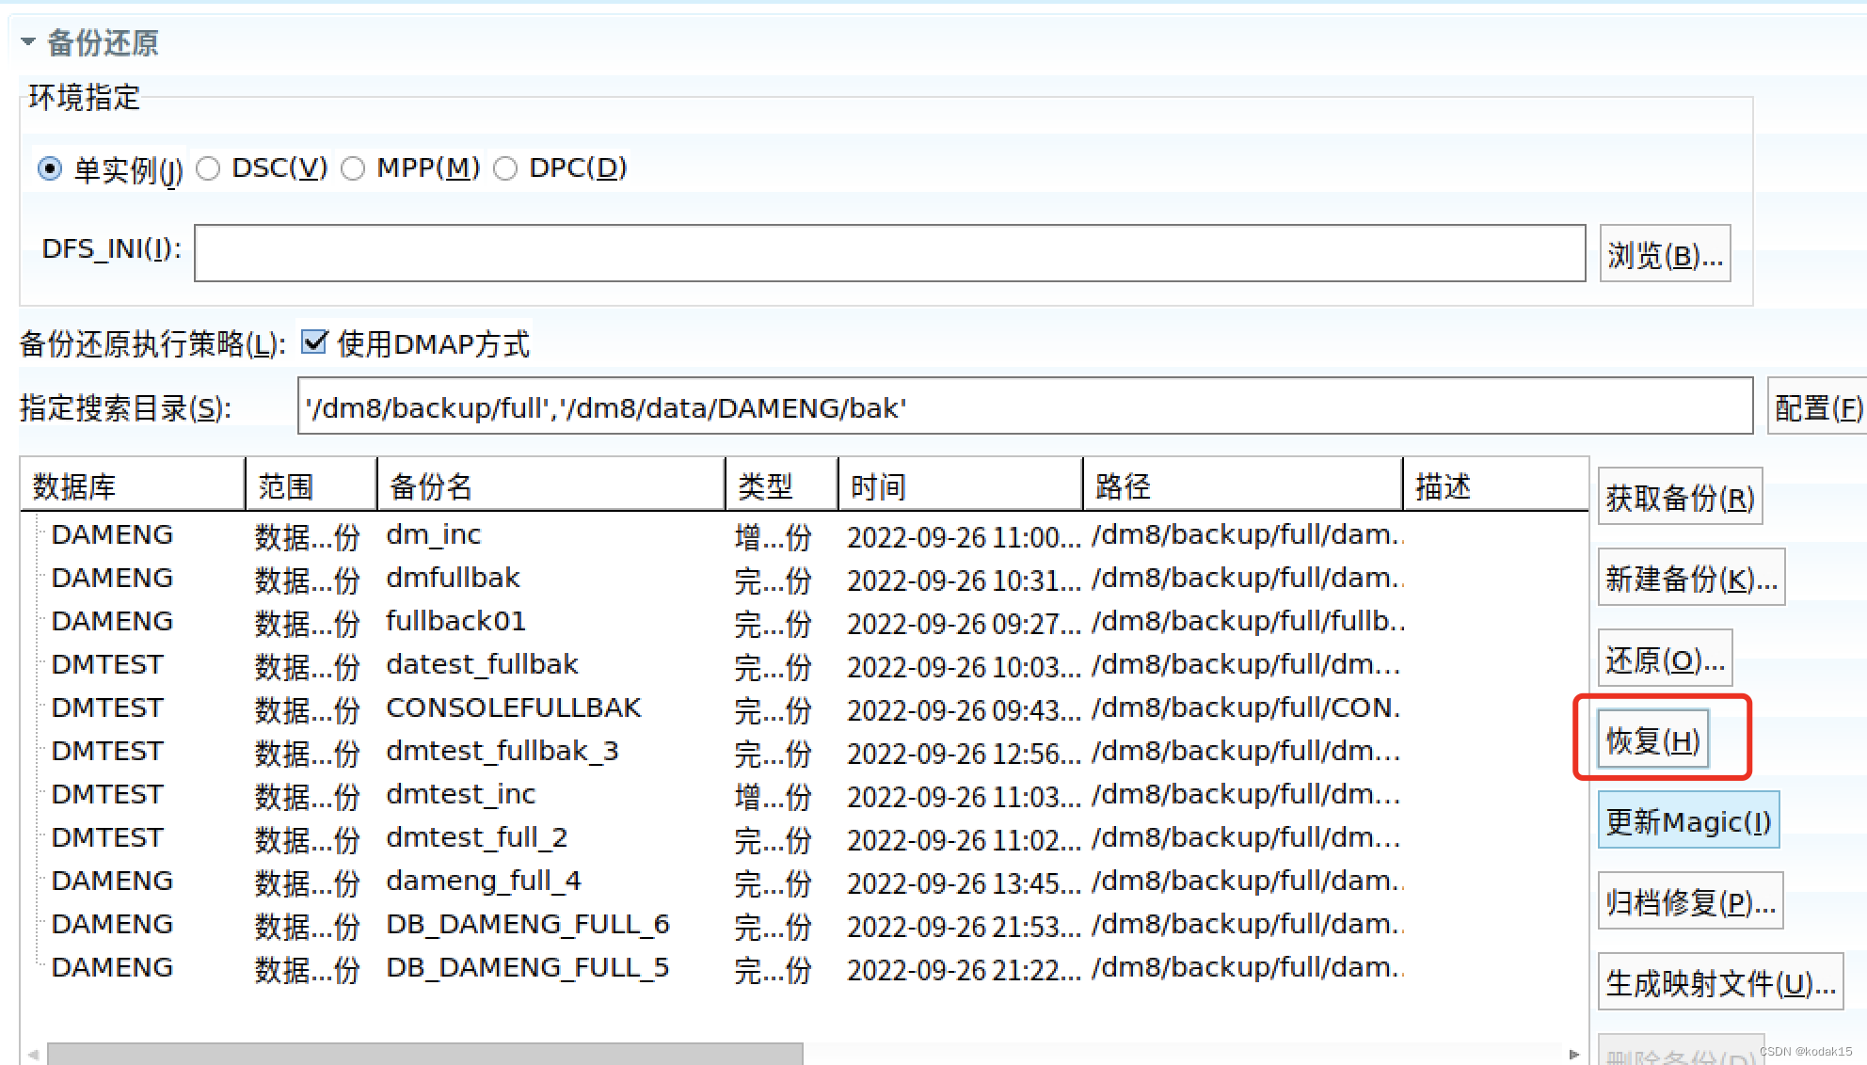1867x1065 pixels.
Task: Collapse the 备份还原 section header
Action: 27,41
